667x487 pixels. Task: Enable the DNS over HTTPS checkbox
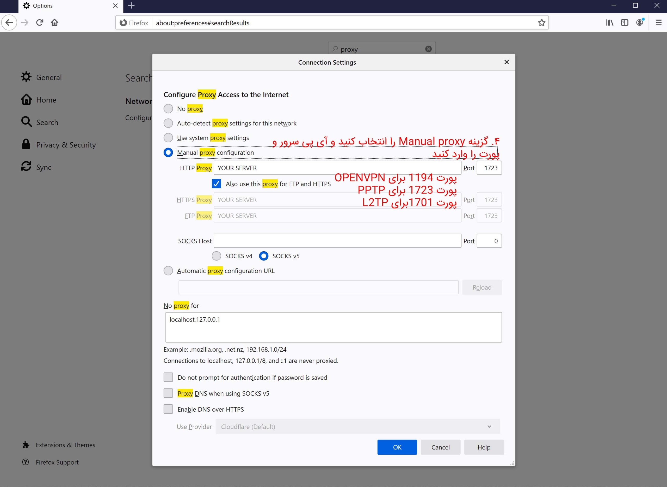pos(168,409)
